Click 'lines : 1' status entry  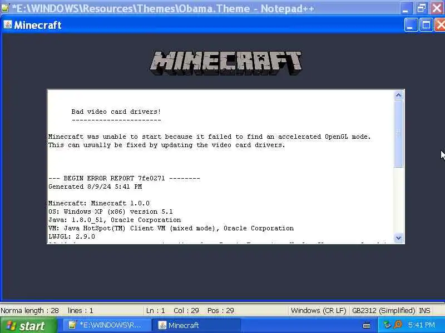pos(80,311)
